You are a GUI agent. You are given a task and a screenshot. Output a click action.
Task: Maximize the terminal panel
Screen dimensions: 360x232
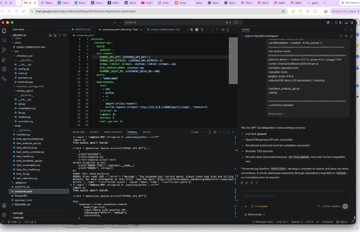(228, 132)
